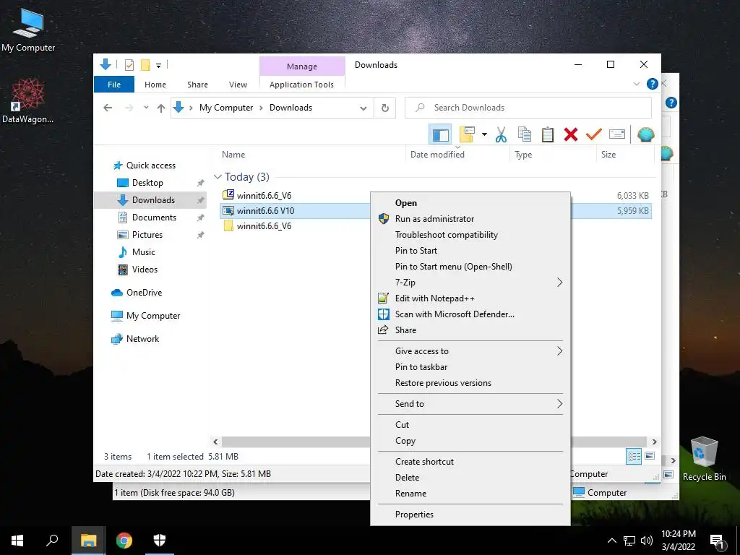Click Properties in the context menu
The width and height of the screenshot is (740, 555).
470,514
